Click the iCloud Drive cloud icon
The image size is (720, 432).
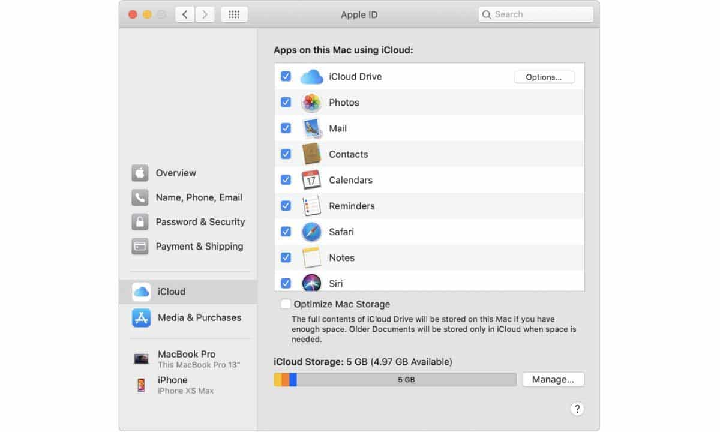tap(311, 77)
